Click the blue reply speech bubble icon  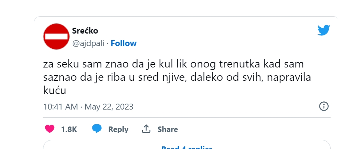[97, 129]
